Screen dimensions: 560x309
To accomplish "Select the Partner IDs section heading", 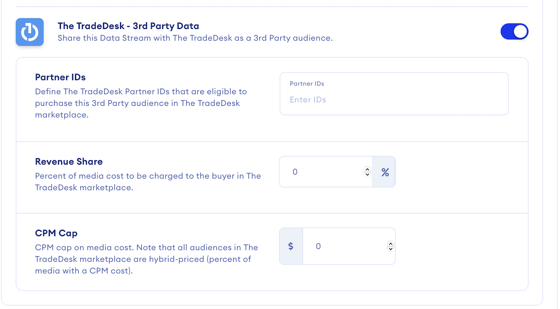I will (60, 77).
